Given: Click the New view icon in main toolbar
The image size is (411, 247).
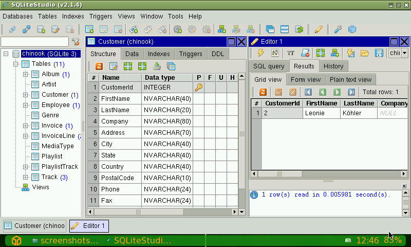Looking at the screenshot, I should coord(222,29).
